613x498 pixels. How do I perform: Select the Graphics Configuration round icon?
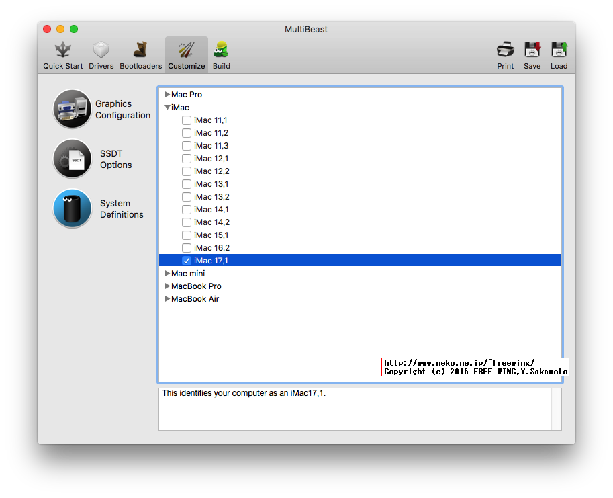tap(73, 109)
